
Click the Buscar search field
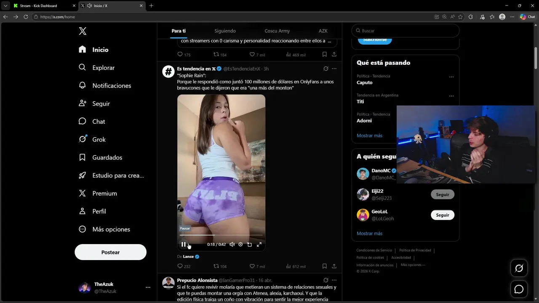click(405, 31)
